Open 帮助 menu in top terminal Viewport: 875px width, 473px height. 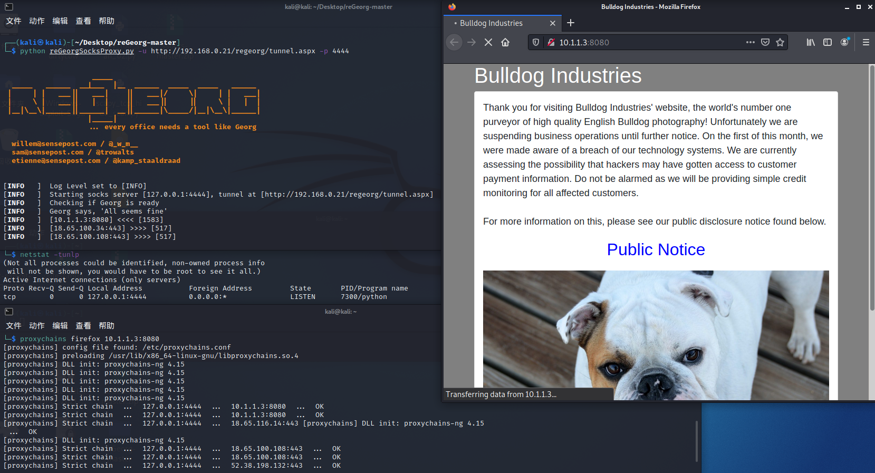tap(107, 21)
